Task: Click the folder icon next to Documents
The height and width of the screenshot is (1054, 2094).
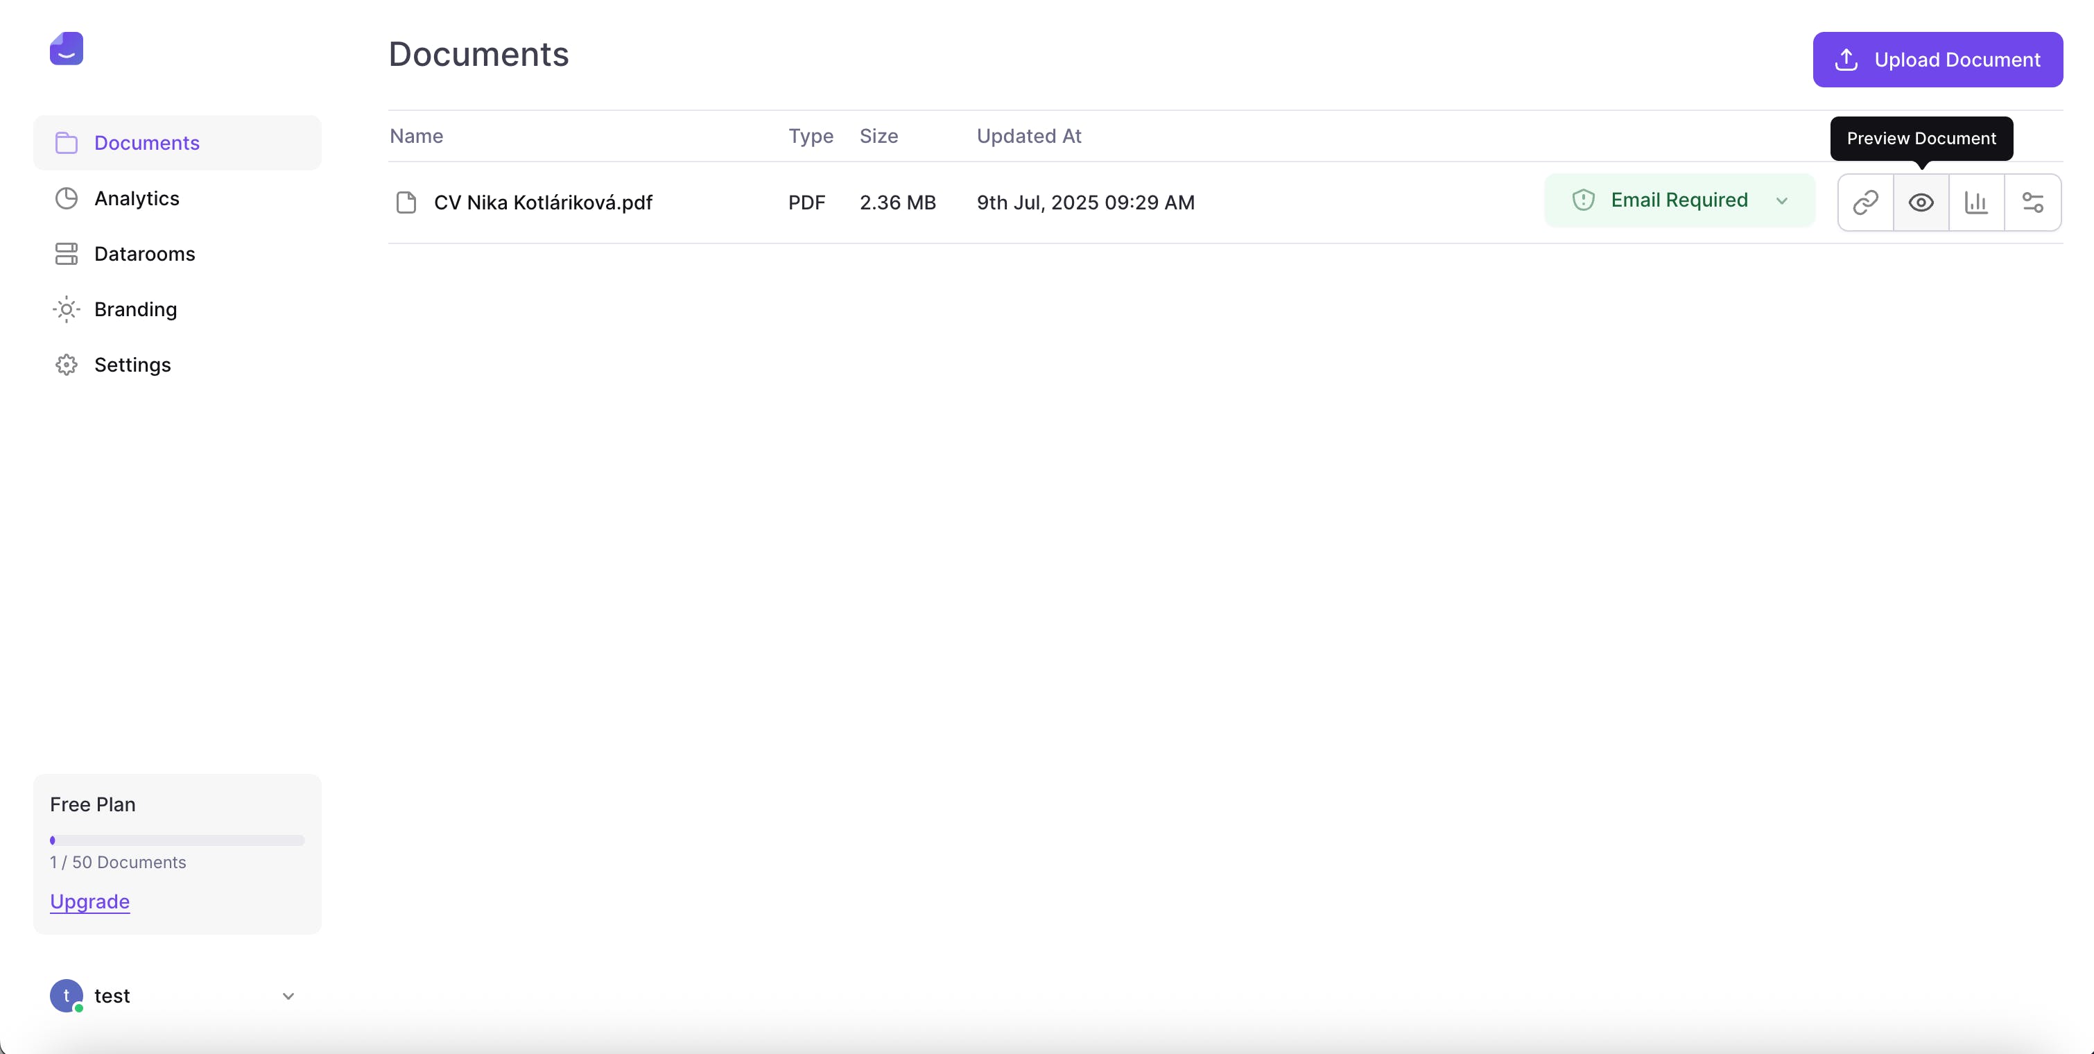Action: [67, 143]
